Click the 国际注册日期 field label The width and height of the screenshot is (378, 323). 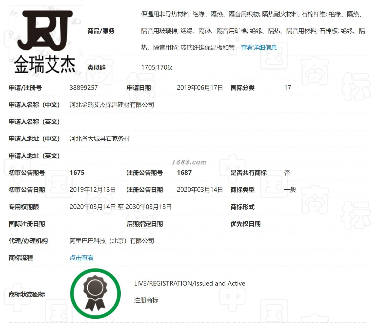(27, 224)
